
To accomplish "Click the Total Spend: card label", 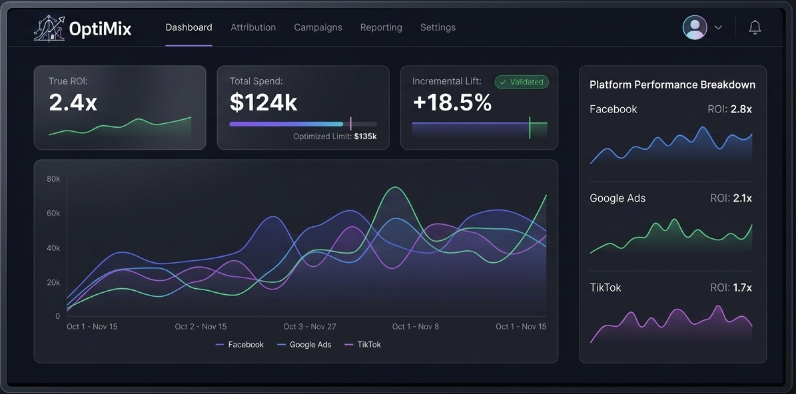I will pyautogui.click(x=256, y=81).
